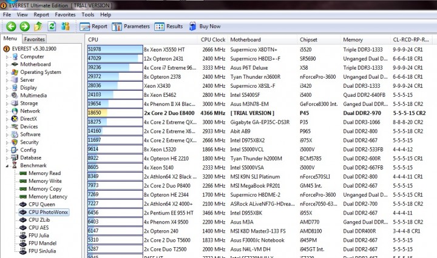Click the Buy Now button
Image resolution: width=437 pixels, height=258 pixels.
tap(205, 27)
